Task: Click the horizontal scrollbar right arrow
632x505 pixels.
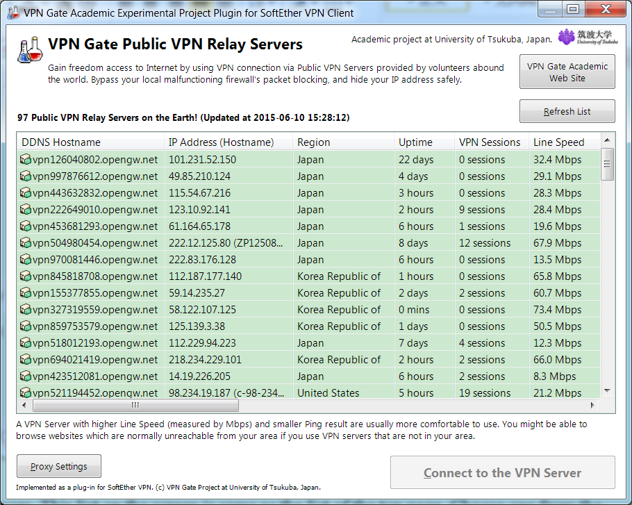Action: [x=592, y=405]
